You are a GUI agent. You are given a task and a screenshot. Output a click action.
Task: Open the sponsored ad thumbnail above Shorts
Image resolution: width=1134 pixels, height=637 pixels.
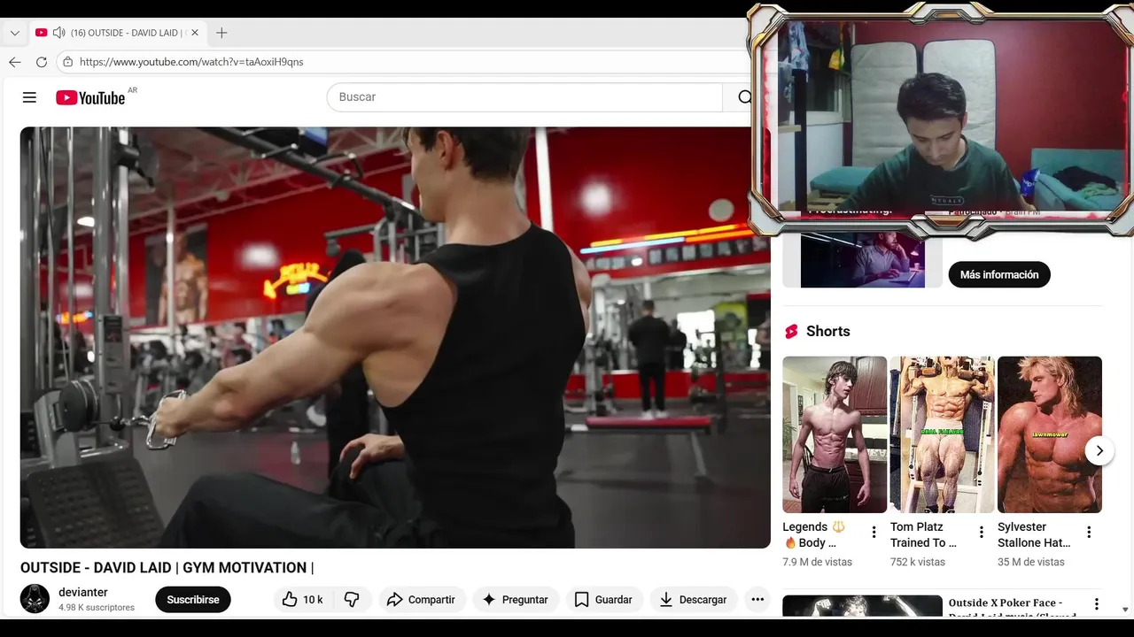[x=862, y=261]
